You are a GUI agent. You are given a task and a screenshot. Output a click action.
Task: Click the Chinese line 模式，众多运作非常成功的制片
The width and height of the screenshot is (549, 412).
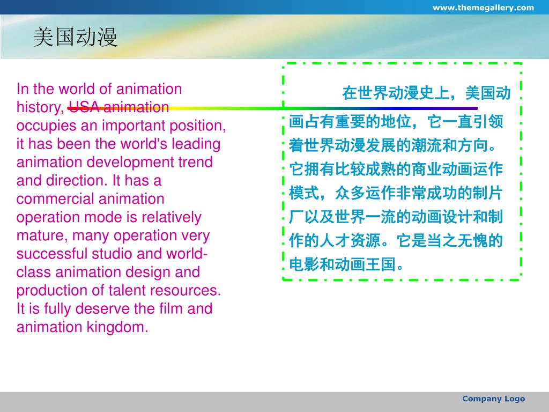coord(396,193)
